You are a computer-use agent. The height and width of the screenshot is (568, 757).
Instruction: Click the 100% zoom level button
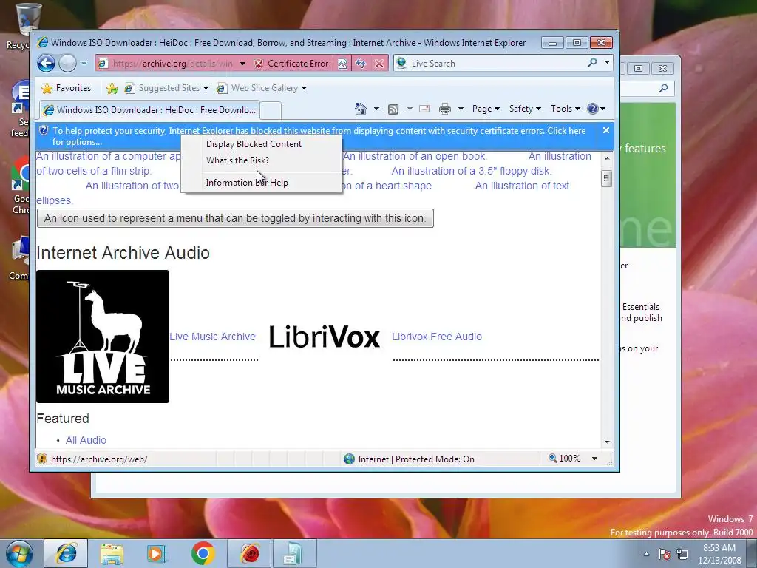[x=565, y=459]
